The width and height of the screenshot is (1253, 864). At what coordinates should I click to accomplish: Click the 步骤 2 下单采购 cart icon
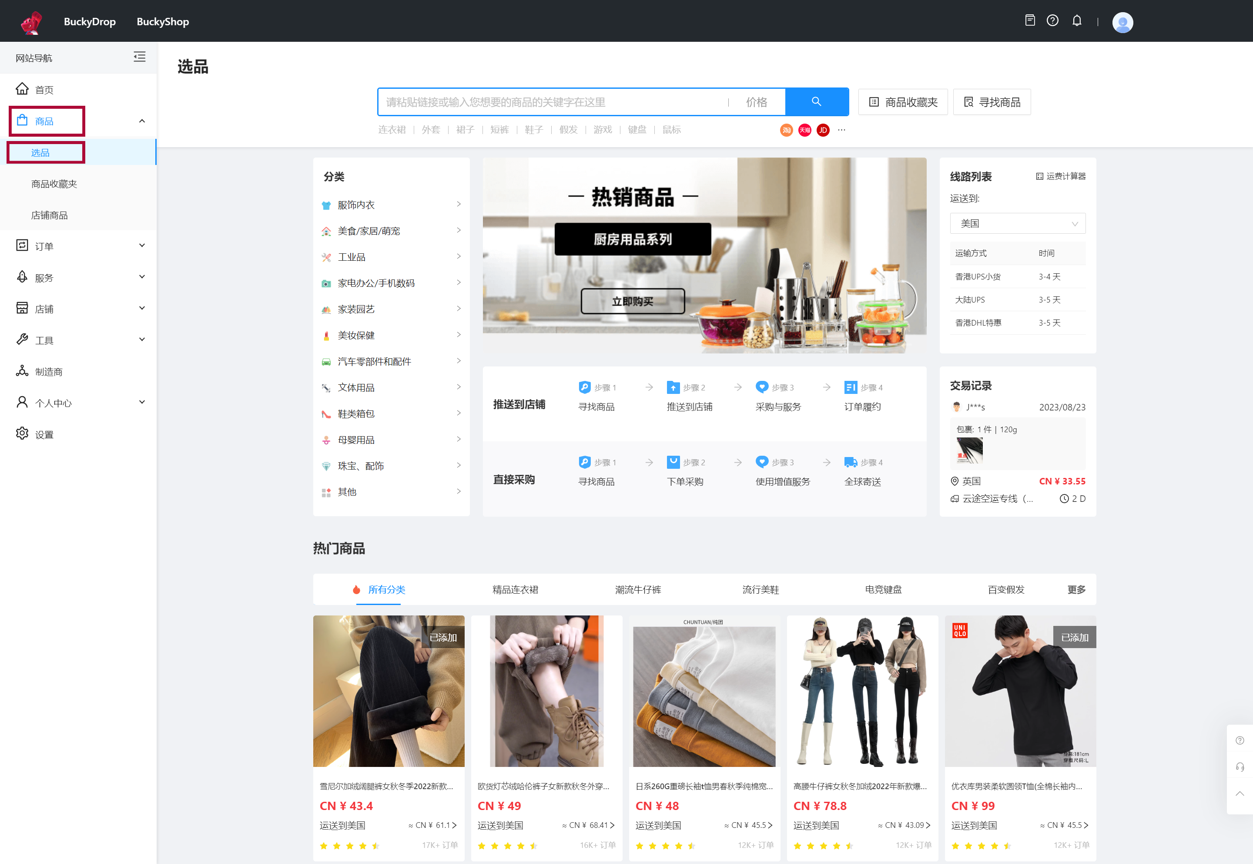pyautogui.click(x=673, y=462)
